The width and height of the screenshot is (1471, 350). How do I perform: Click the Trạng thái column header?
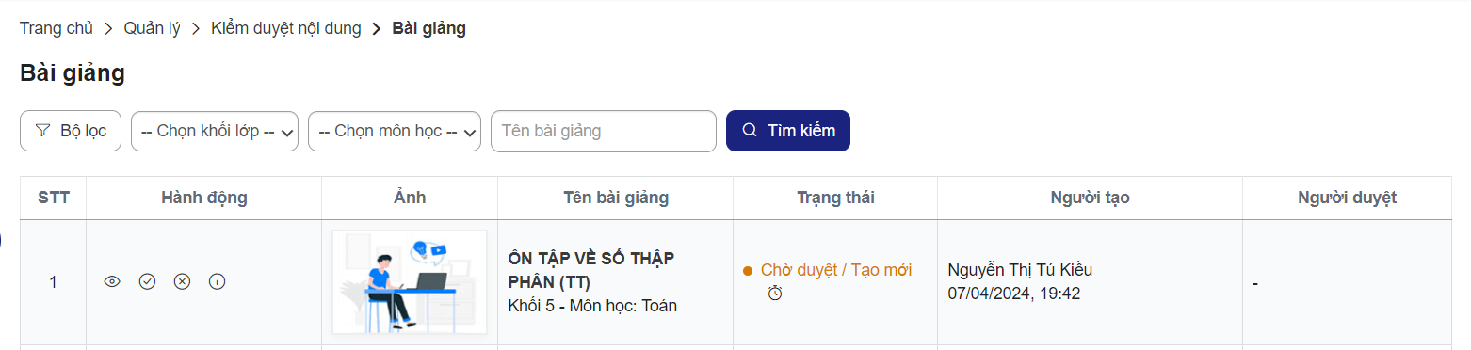pyautogui.click(x=835, y=198)
